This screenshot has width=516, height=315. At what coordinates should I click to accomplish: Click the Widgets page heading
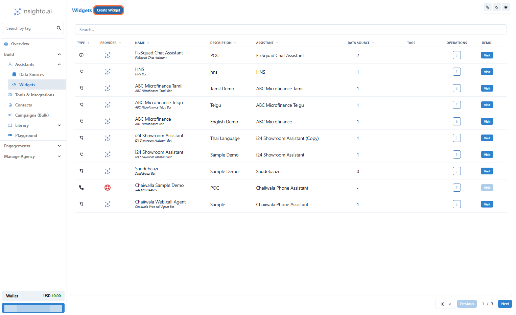pos(82,10)
